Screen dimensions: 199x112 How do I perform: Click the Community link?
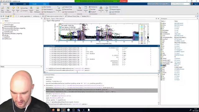[114, 7]
